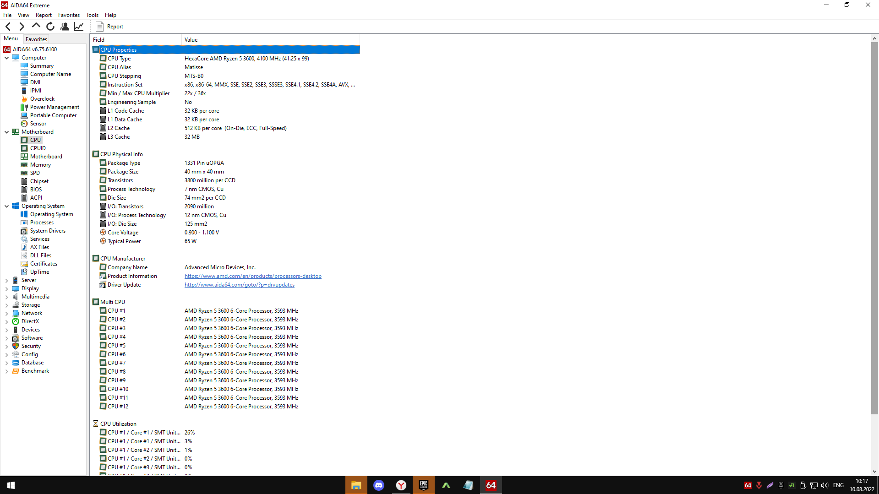Image resolution: width=879 pixels, height=494 pixels.
Task: Switch to the Favorites tab
Action: pos(36,39)
